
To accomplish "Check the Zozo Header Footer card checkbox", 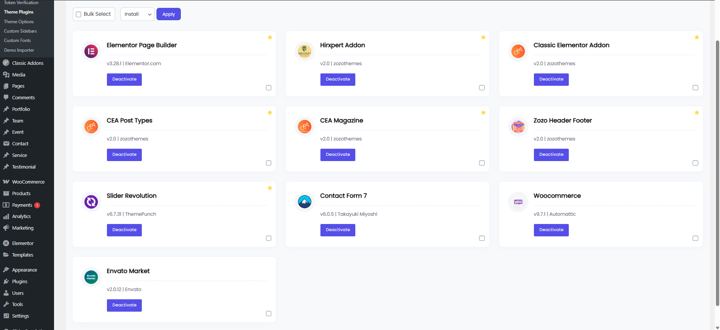I will (696, 163).
